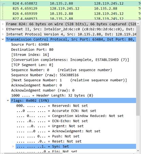Select the Acknowledgment number (raw) field
This screenshot has height=154, width=141.
point(43,90)
